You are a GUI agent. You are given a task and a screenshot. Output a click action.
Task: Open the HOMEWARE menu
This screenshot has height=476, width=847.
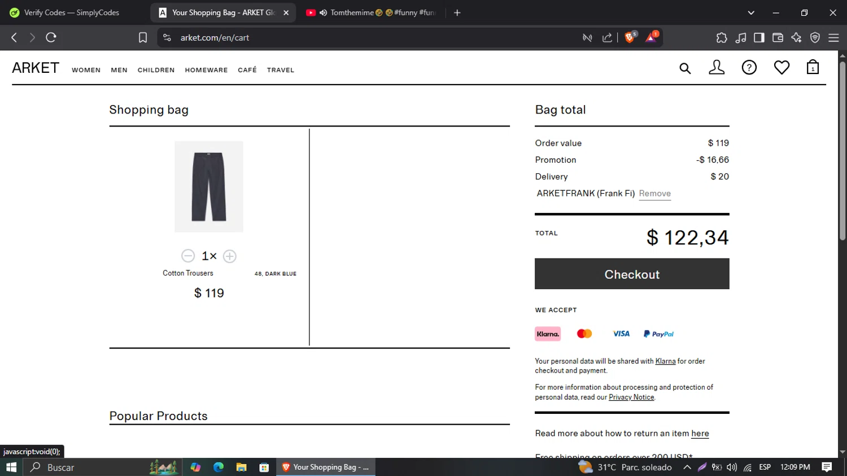tap(206, 70)
